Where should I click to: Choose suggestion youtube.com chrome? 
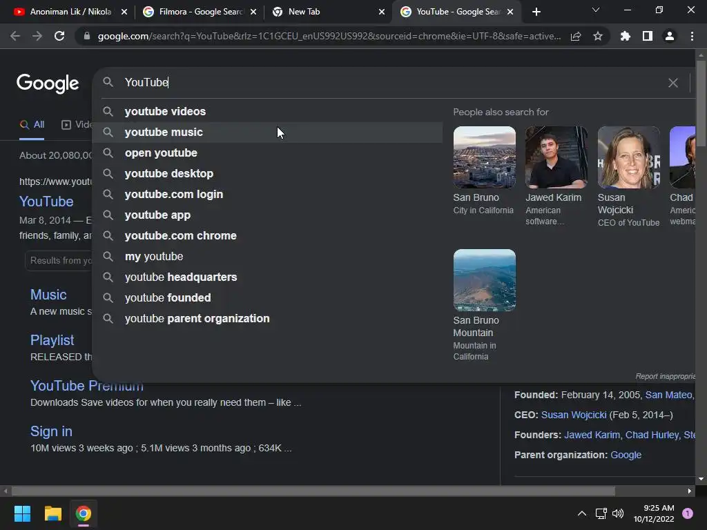pos(267,236)
